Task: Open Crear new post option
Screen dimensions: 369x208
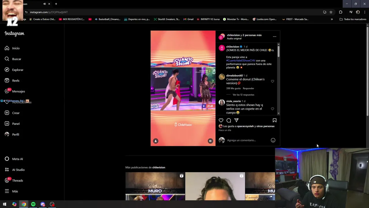Action: tap(12, 113)
